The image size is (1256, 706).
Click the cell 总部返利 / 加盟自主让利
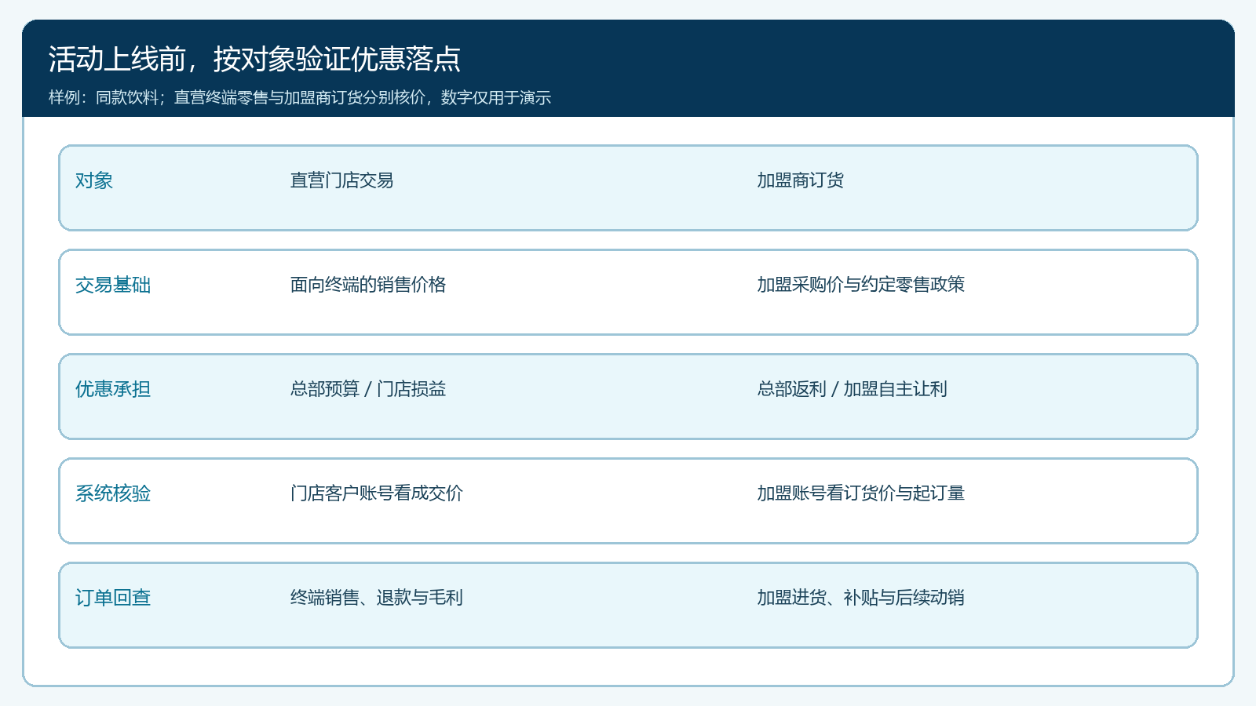(x=852, y=389)
